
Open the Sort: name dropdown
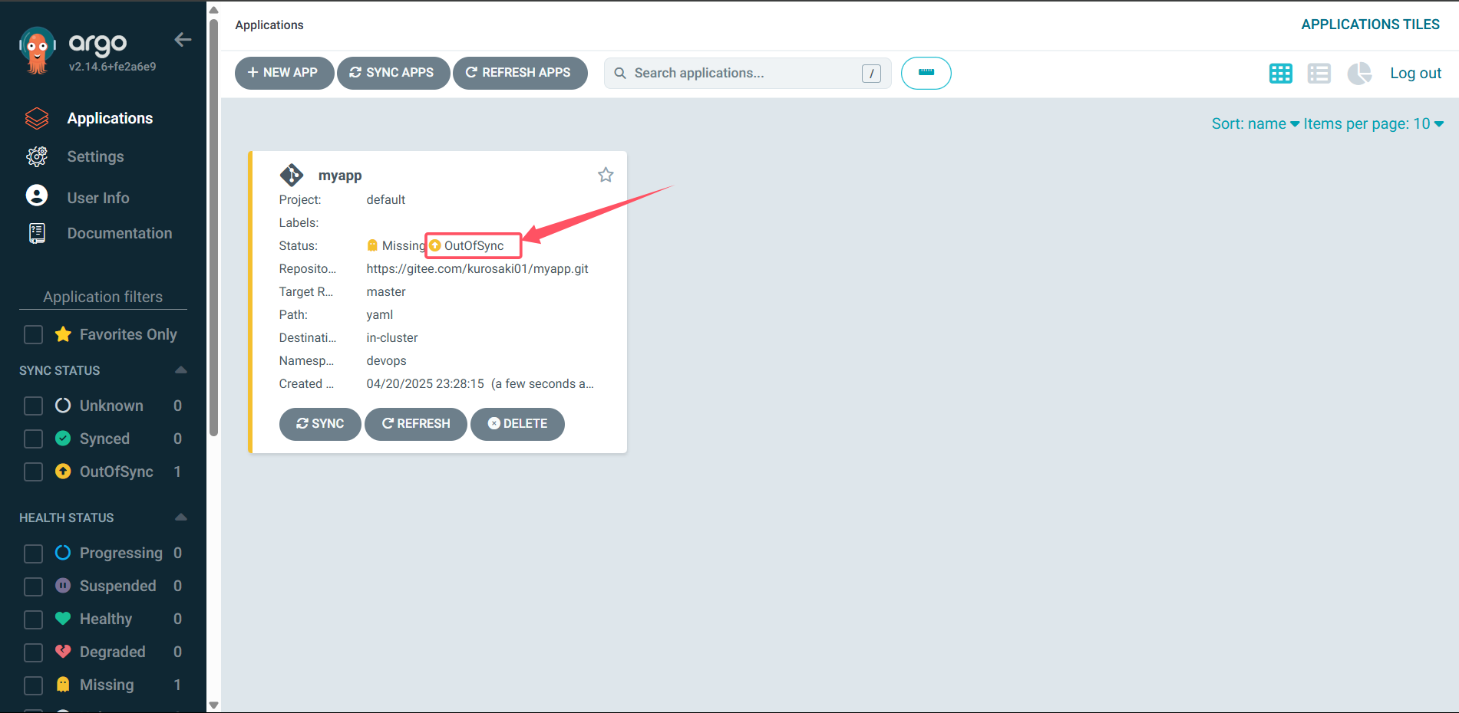[x=1255, y=123]
